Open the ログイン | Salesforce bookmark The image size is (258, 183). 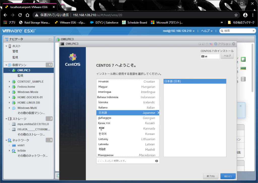104,22
